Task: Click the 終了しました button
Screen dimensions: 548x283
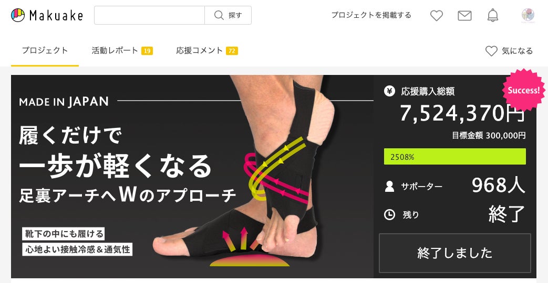Action: click(454, 253)
